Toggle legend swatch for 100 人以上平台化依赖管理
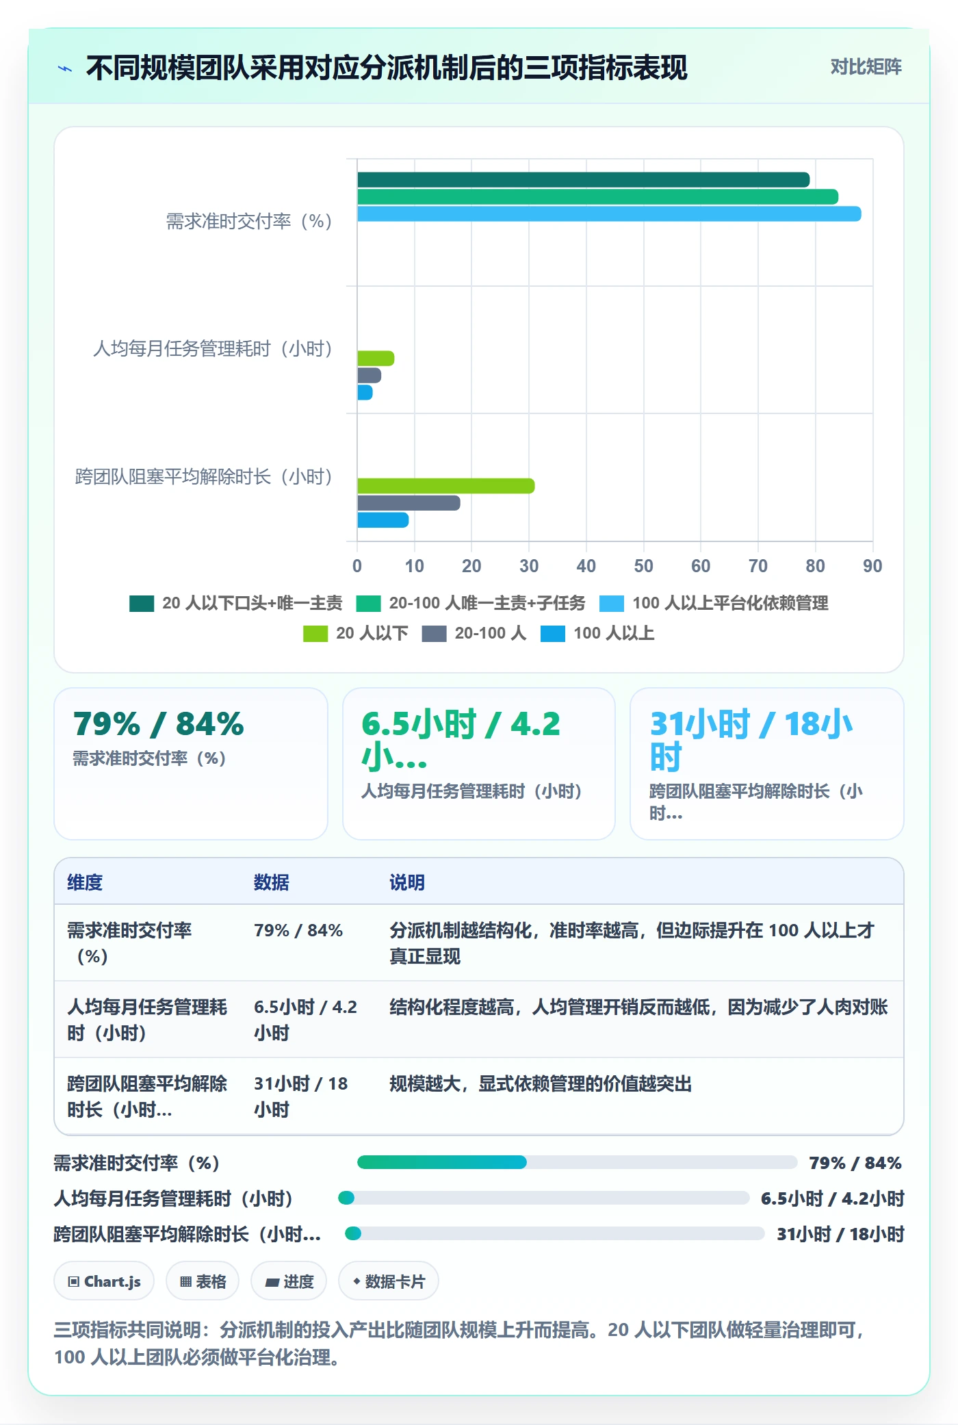 click(611, 603)
